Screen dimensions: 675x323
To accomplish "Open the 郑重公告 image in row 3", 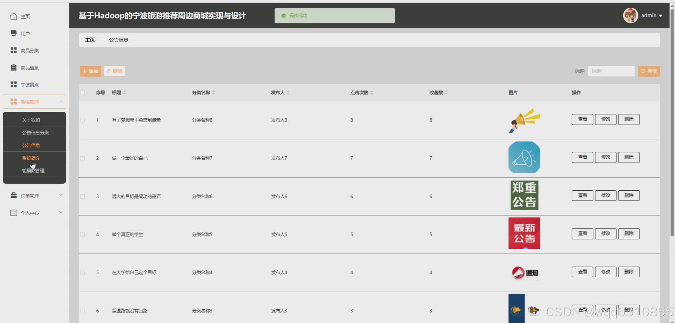I will point(524,195).
